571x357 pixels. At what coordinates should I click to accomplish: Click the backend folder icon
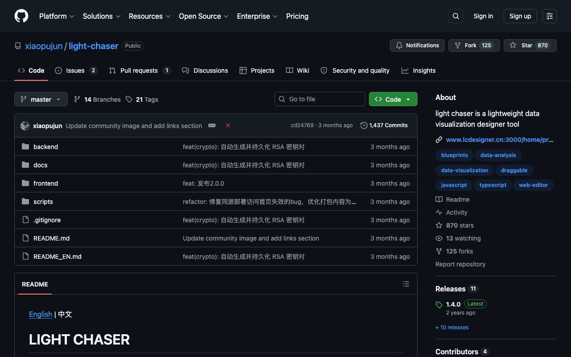pos(25,146)
